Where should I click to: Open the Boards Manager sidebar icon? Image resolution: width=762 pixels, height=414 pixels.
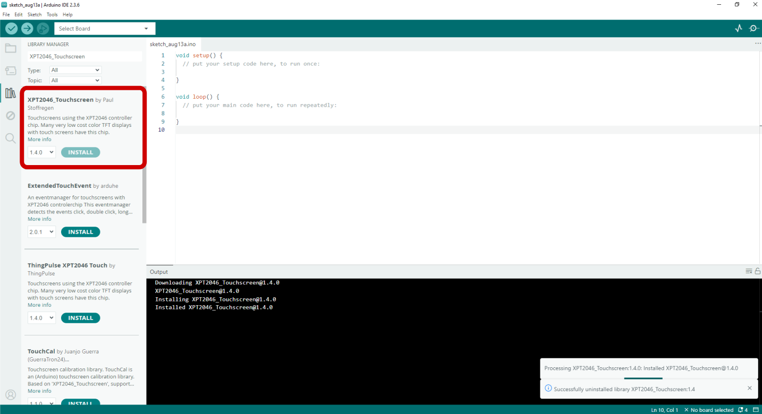(11, 71)
